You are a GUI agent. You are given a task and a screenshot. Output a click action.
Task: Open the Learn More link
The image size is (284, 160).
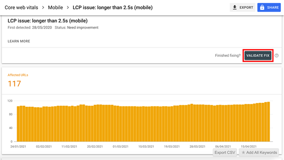(x=19, y=41)
